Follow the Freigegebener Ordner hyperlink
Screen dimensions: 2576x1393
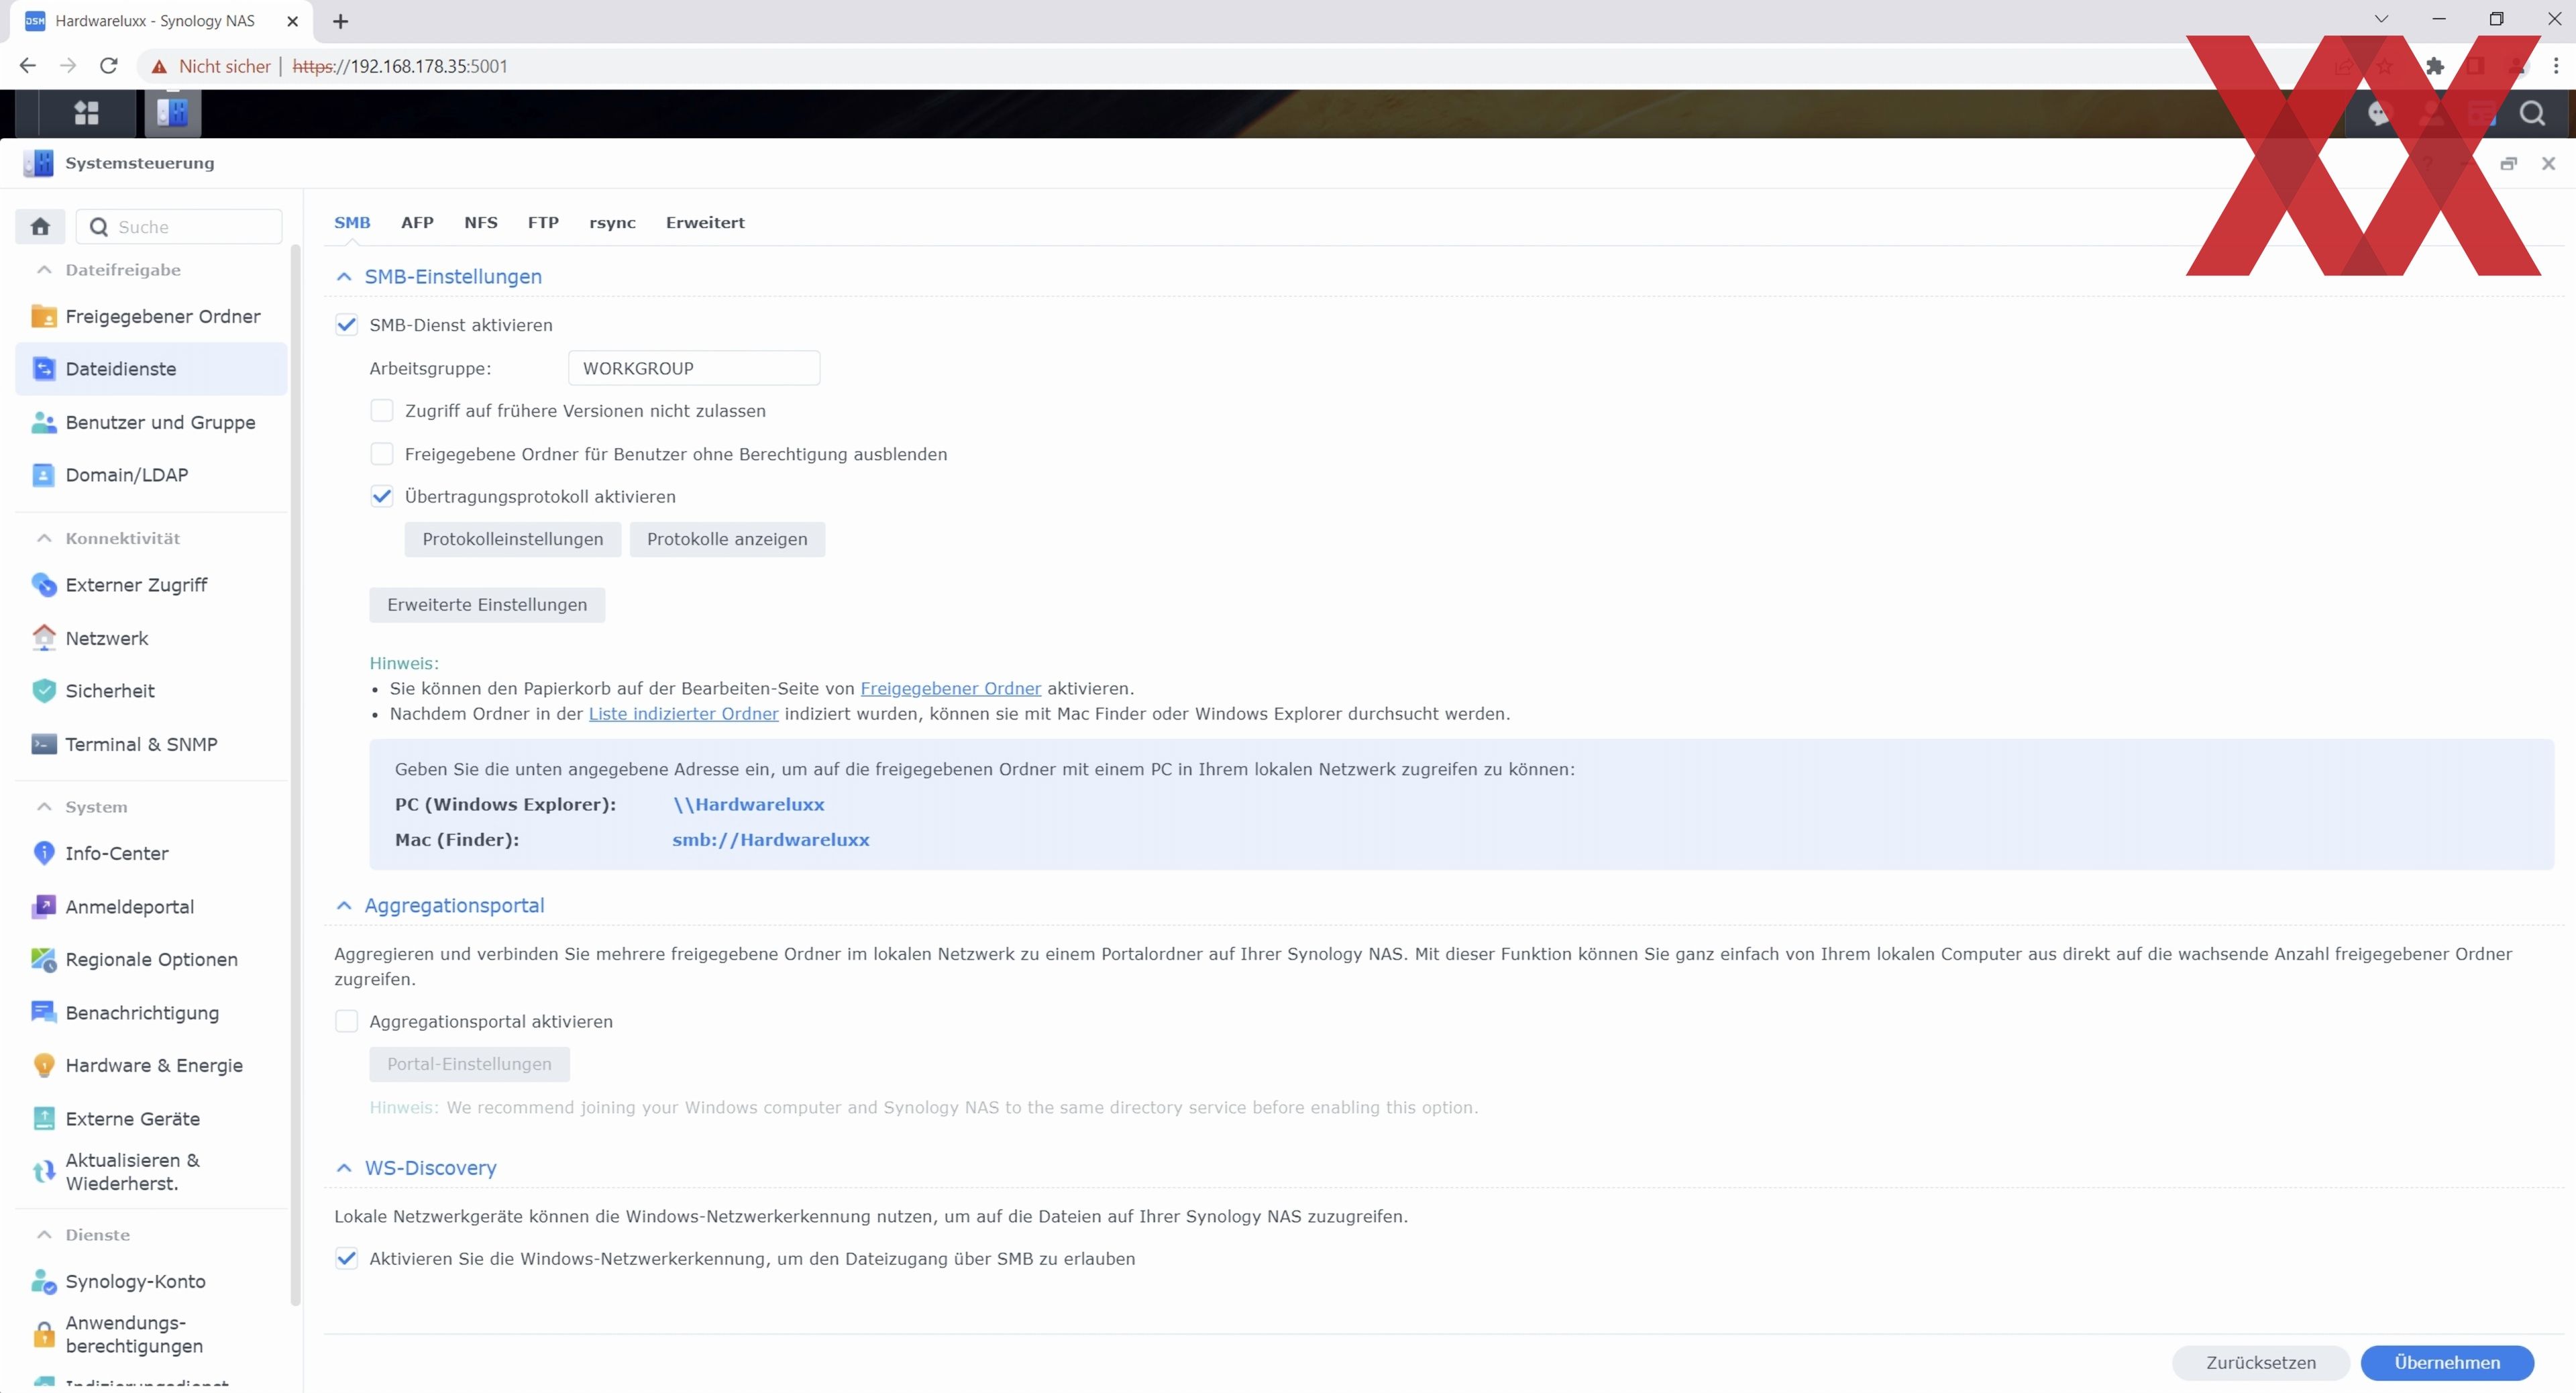(950, 689)
